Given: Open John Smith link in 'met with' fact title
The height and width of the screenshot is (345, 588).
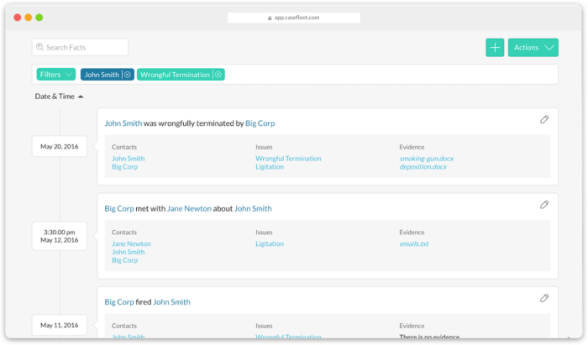Looking at the screenshot, I should [x=253, y=208].
